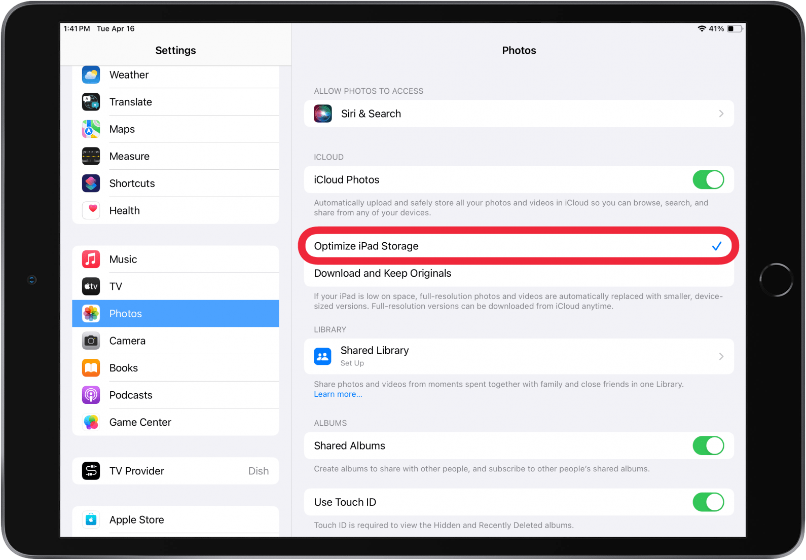Tap Shared Library Set Up text
The image size is (806, 560).
point(352,363)
